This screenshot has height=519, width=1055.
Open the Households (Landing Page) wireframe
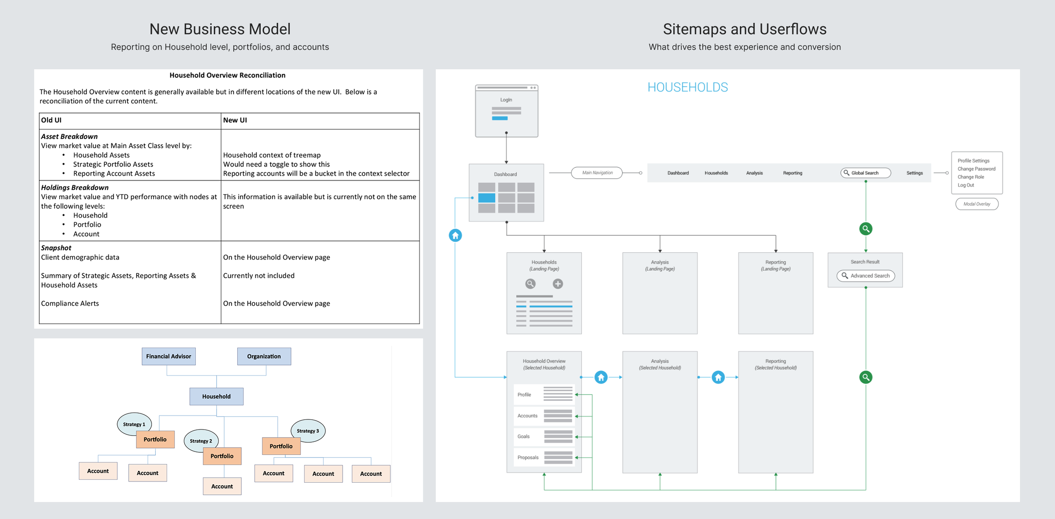[x=544, y=293]
